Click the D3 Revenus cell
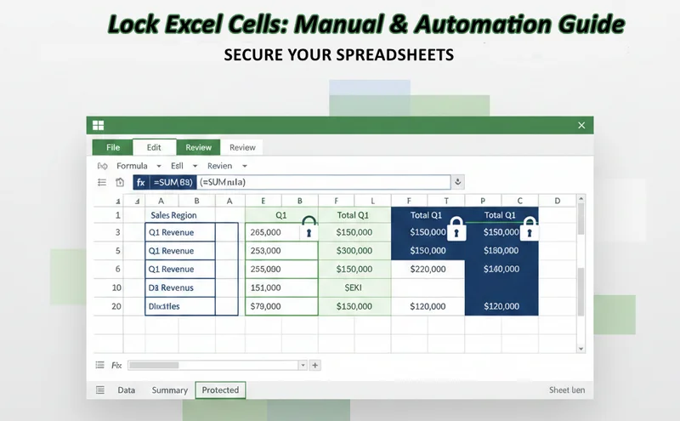The width and height of the screenshot is (680, 421). pos(180,287)
